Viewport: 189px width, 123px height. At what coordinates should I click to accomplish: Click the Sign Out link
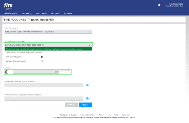click(179, 6)
